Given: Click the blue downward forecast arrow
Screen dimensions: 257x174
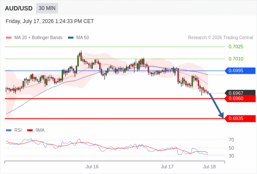Looking at the screenshot, I should click(216, 106).
